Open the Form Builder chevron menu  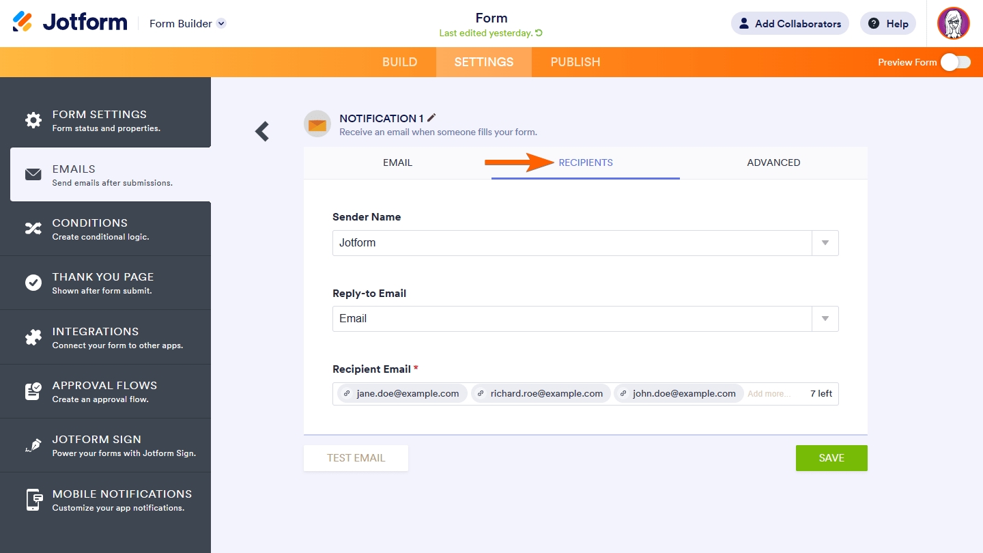point(220,23)
